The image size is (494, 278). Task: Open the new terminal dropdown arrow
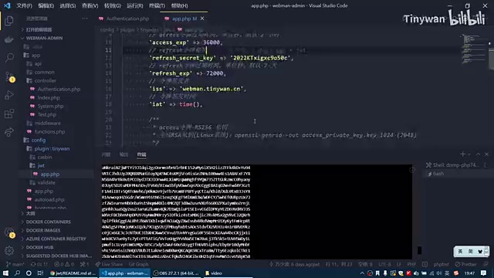(469, 154)
